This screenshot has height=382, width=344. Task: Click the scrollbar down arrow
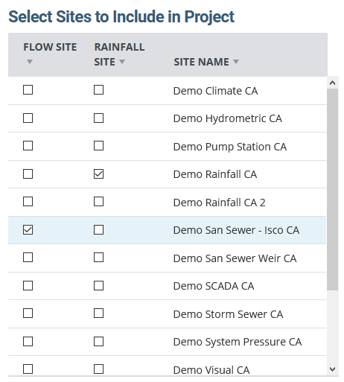[333, 369]
